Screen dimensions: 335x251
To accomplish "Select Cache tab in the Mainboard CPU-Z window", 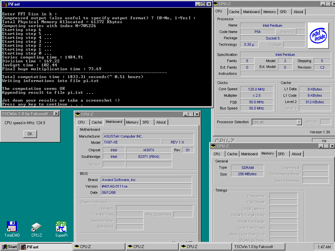I will (97, 122).
